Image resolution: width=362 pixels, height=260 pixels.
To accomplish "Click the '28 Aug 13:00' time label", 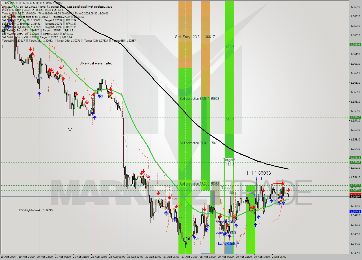I will pos(207,257).
